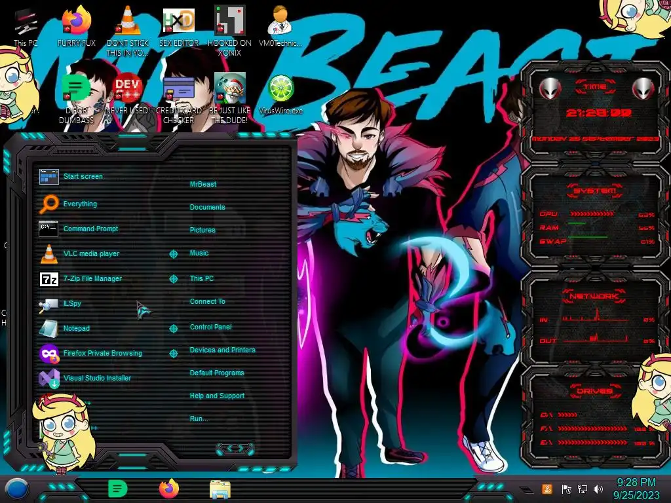Click the Notepad icon in start menu

click(48, 328)
